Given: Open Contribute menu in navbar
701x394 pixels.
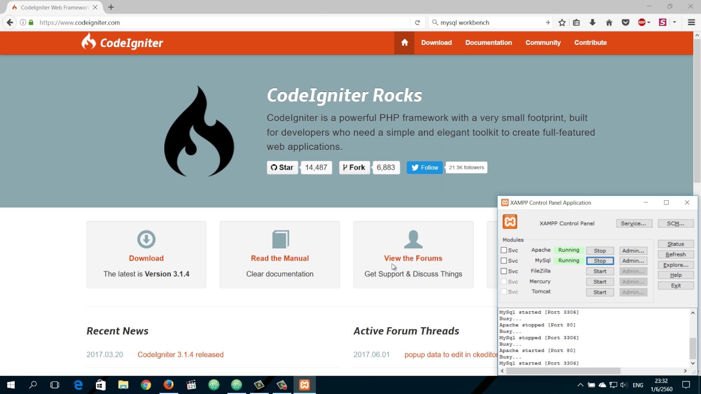Looking at the screenshot, I should point(590,43).
